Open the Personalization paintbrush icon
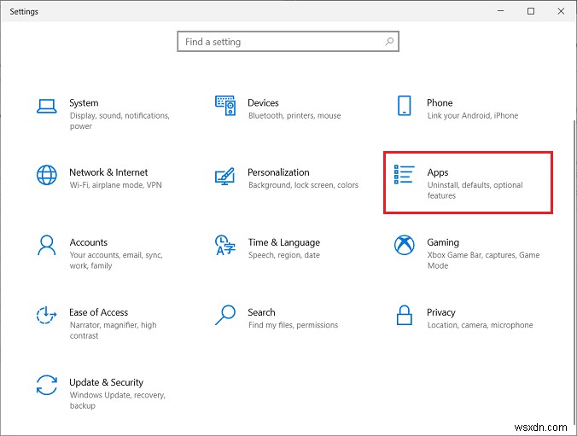This screenshot has height=436, width=577. click(x=224, y=177)
